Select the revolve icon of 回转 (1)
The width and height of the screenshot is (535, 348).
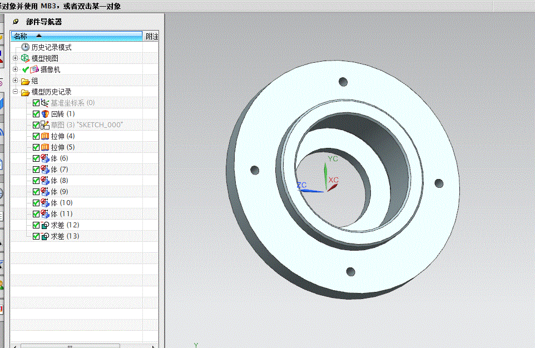point(45,114)
